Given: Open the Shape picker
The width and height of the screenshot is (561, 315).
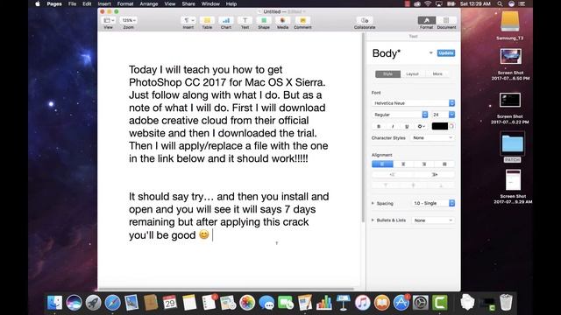Looking at the screenshot, I should (x=264, y=21).
